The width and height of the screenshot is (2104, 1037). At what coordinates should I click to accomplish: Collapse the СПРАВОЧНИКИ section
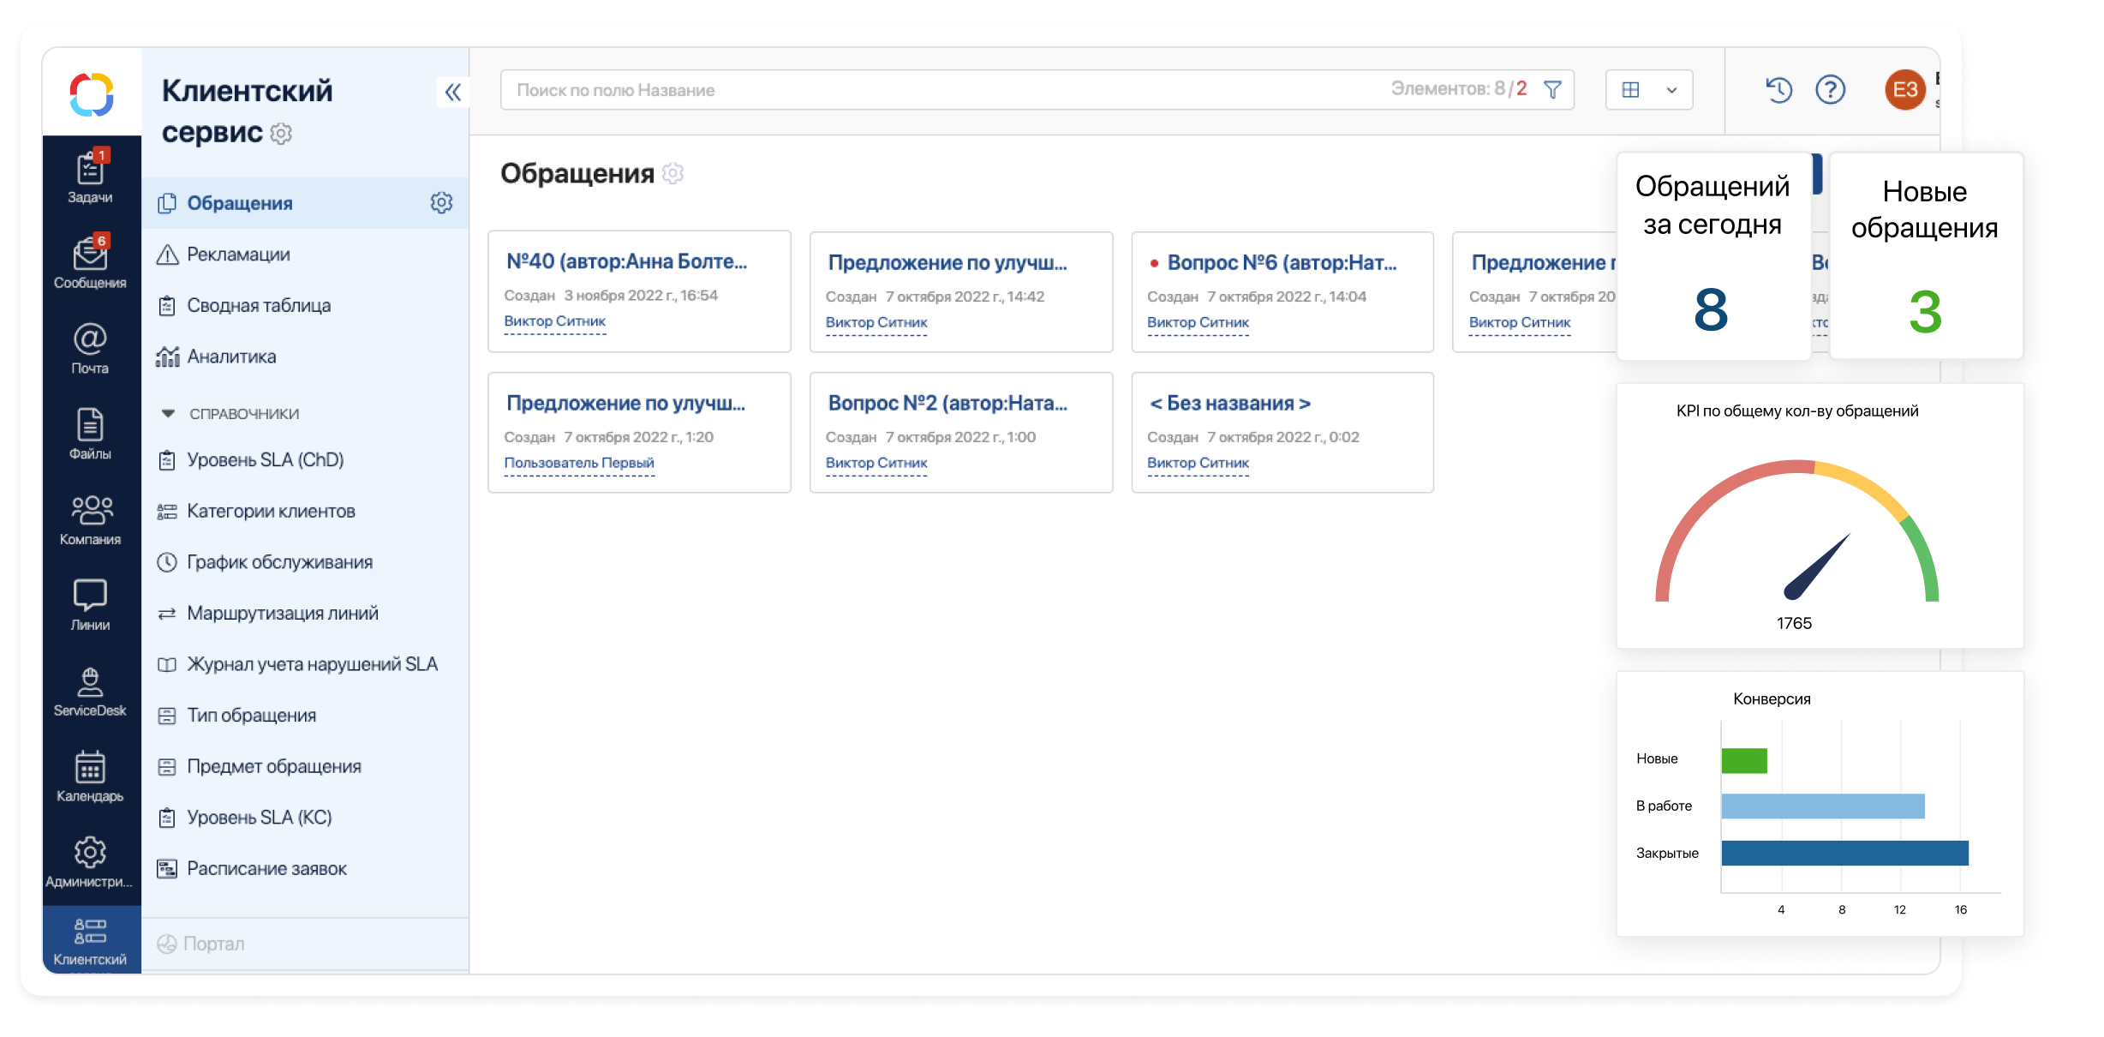169,413
